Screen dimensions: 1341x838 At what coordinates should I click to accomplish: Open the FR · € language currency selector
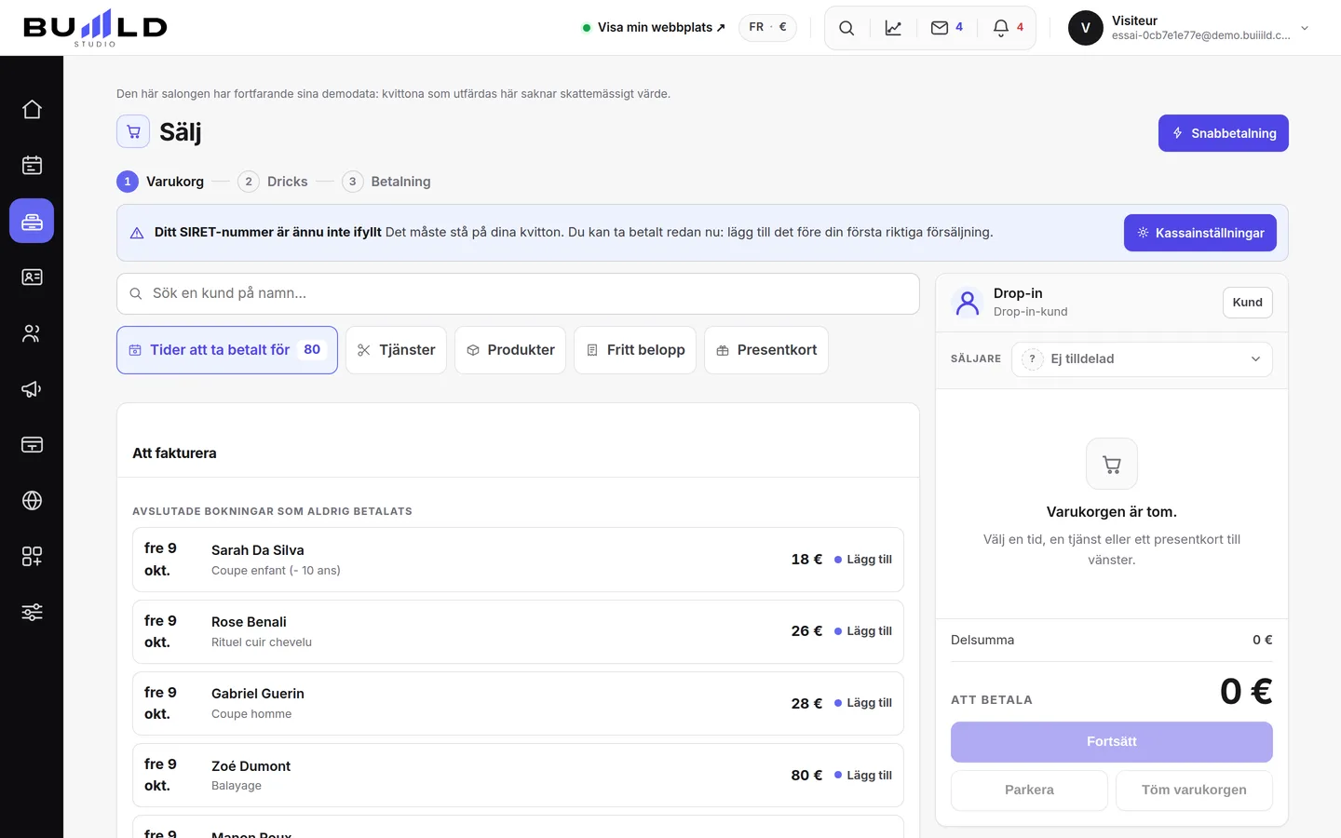point(767,28)
